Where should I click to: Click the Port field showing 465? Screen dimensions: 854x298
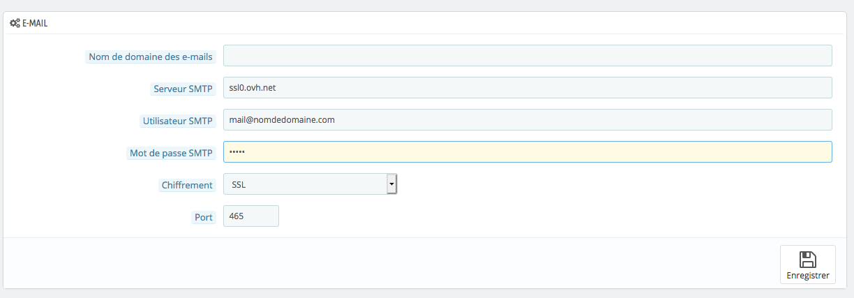(251, 216)
